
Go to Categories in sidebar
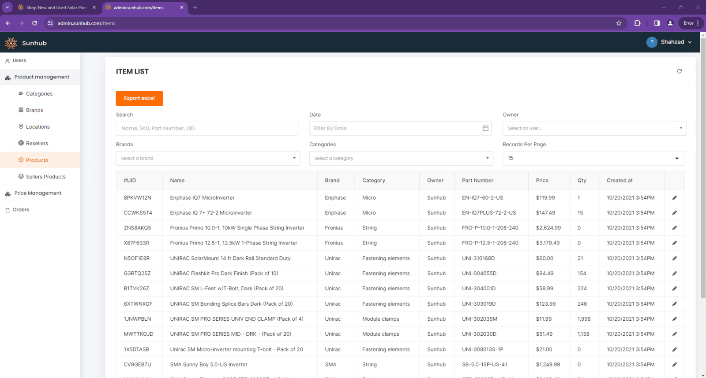[40, 94]
